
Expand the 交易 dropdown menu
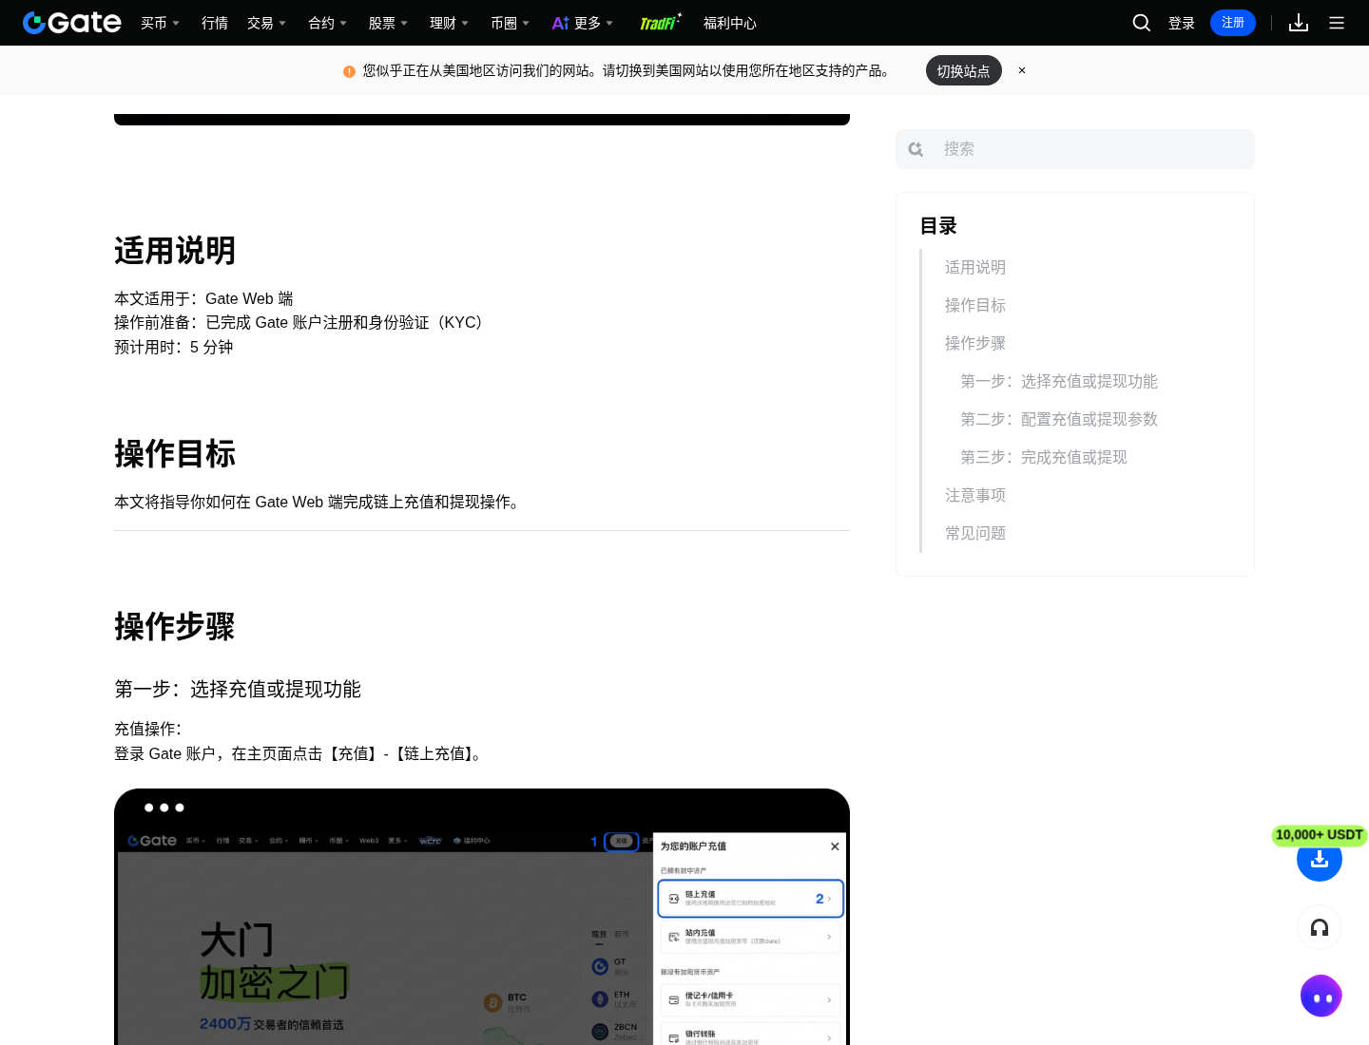point(266,23)
